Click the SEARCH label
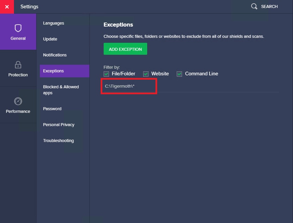 pos(269,7)
